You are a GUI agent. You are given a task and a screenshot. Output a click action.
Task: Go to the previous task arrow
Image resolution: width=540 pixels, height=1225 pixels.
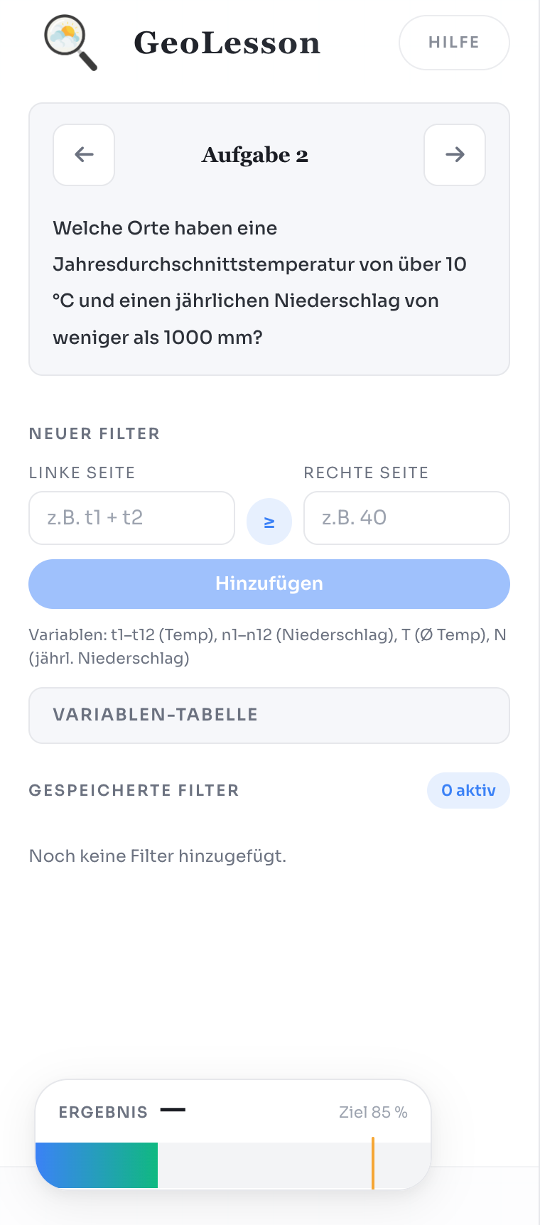pos(84,155)
